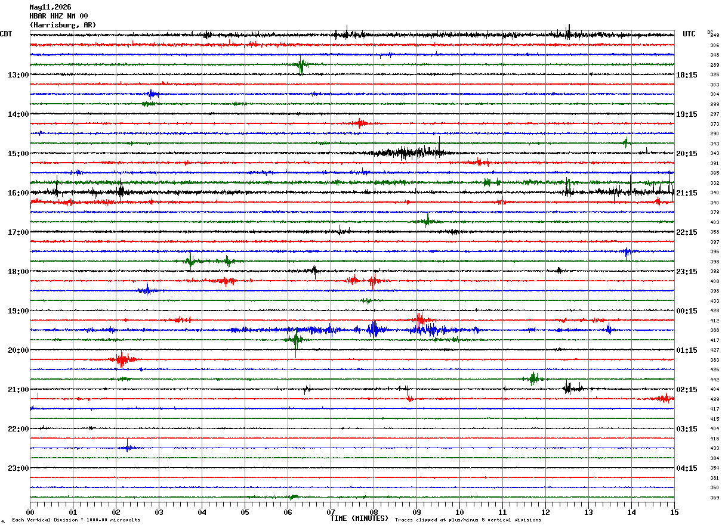Click the 16:00 CDT time label
This screenshot has width=722, height=528.
point(18,193)
